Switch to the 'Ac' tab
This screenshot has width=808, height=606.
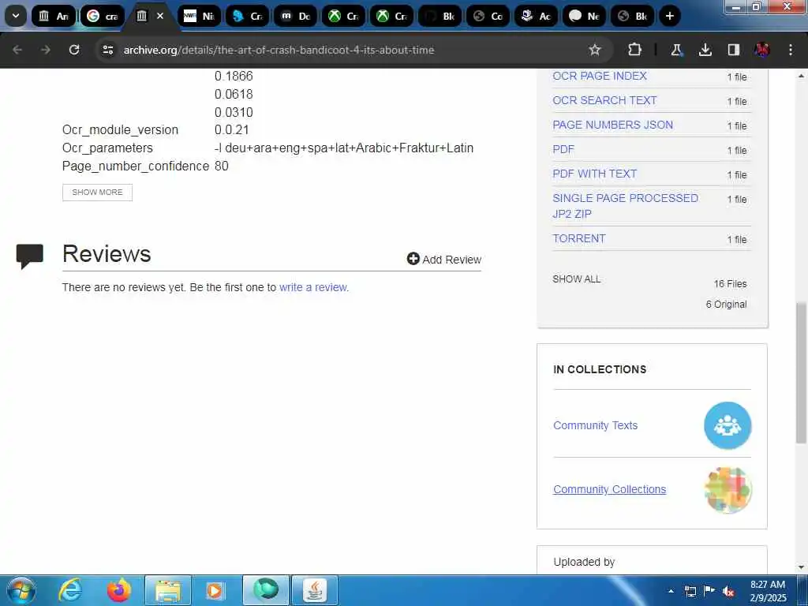click(x=536, y=16)
